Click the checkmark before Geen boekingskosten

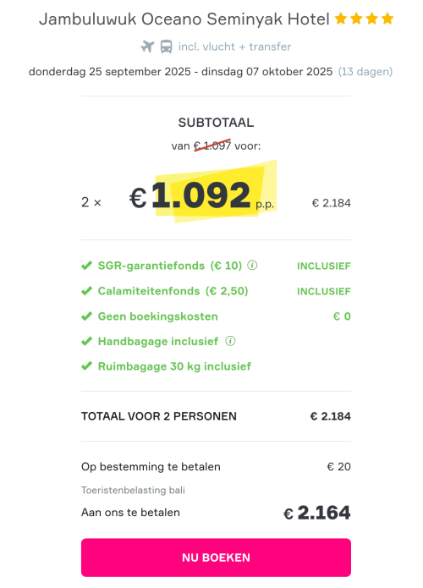coord(86,316)
